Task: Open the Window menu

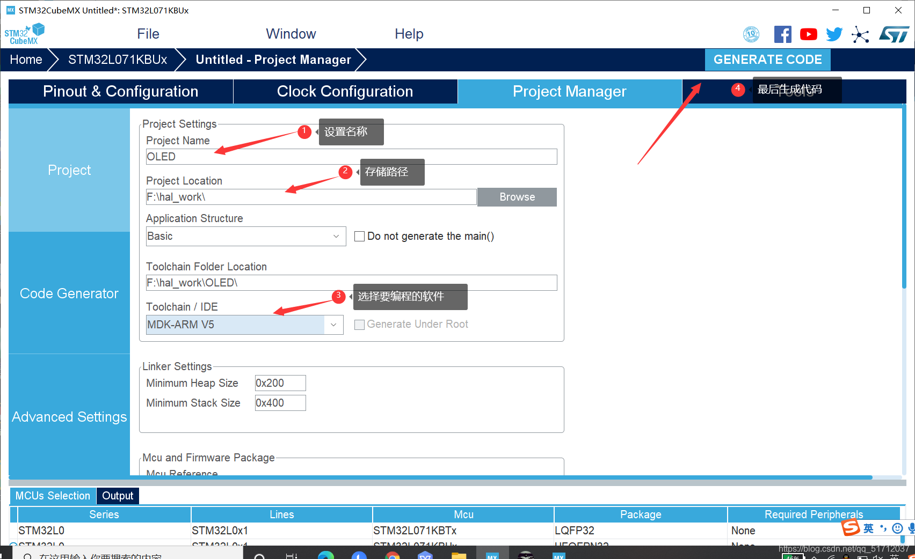Action: (291, 34)
